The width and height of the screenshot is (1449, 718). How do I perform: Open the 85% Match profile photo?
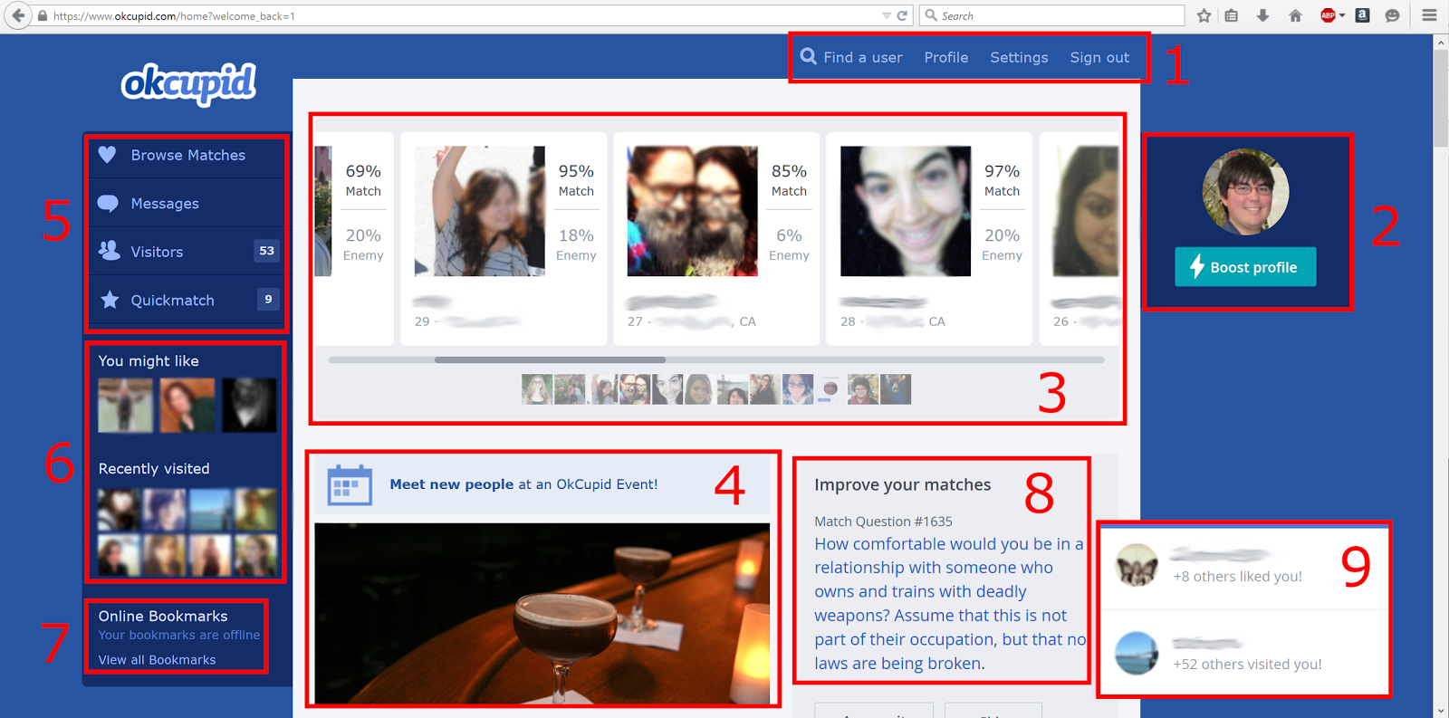click(693, 211)
